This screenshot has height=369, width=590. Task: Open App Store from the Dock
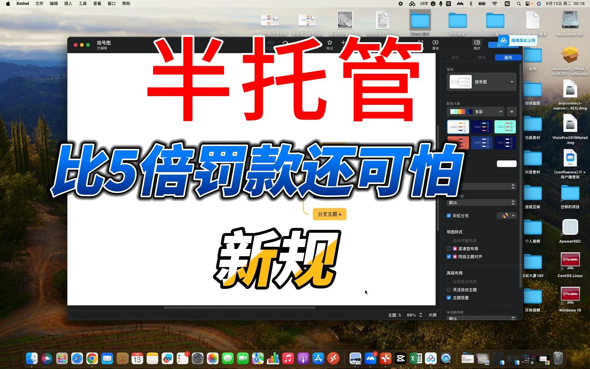[x=318, y=358]
